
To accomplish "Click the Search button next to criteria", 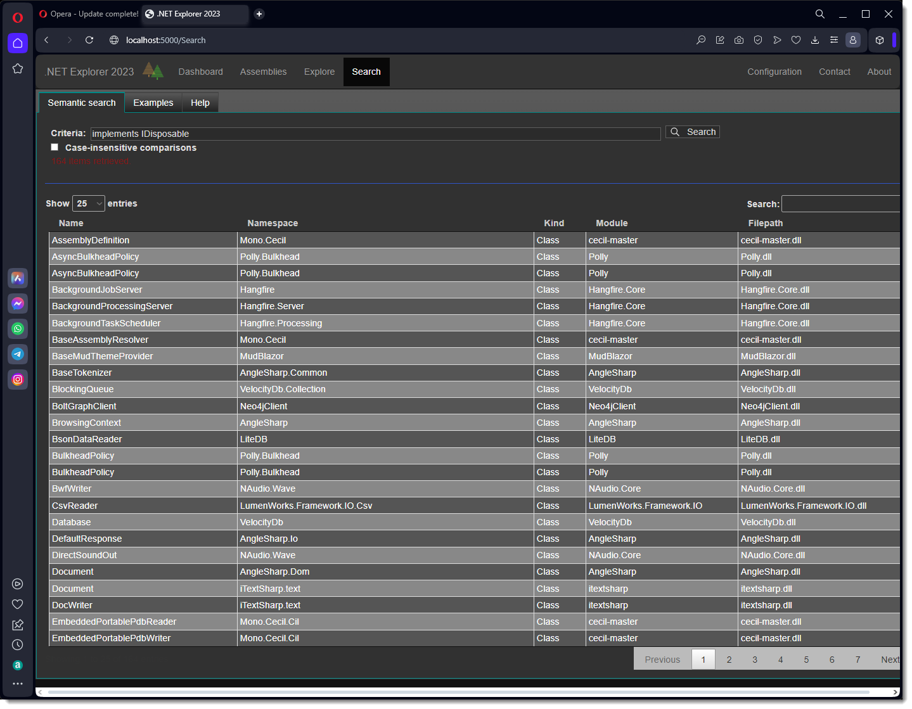I will pyautogui.click(x=693, y=132).
